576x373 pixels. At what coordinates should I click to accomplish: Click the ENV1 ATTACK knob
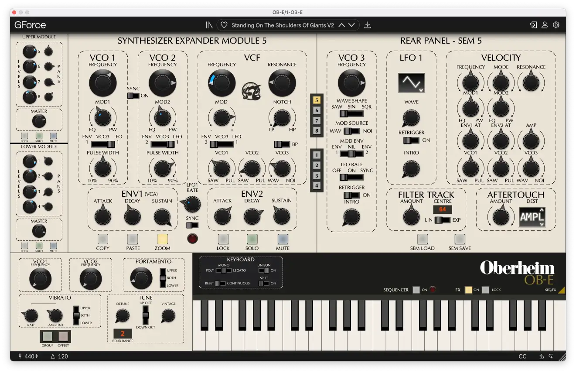[x=103, y=216]
